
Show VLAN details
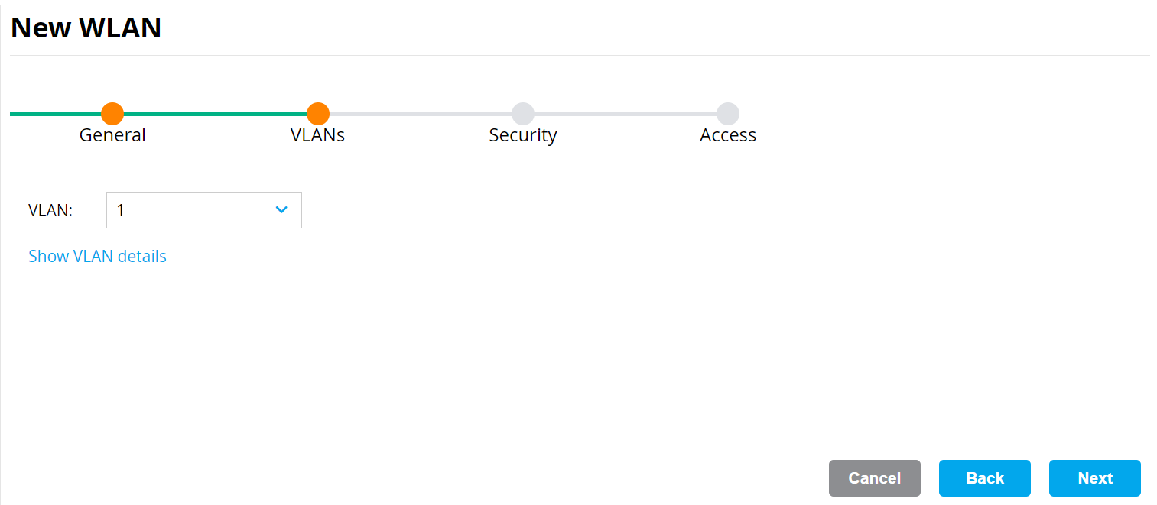(97, 256)
